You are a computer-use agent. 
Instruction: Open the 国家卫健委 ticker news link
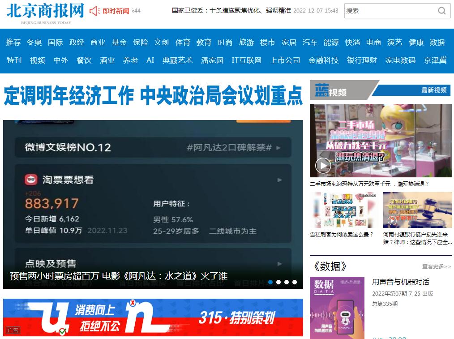pos(231,11)
